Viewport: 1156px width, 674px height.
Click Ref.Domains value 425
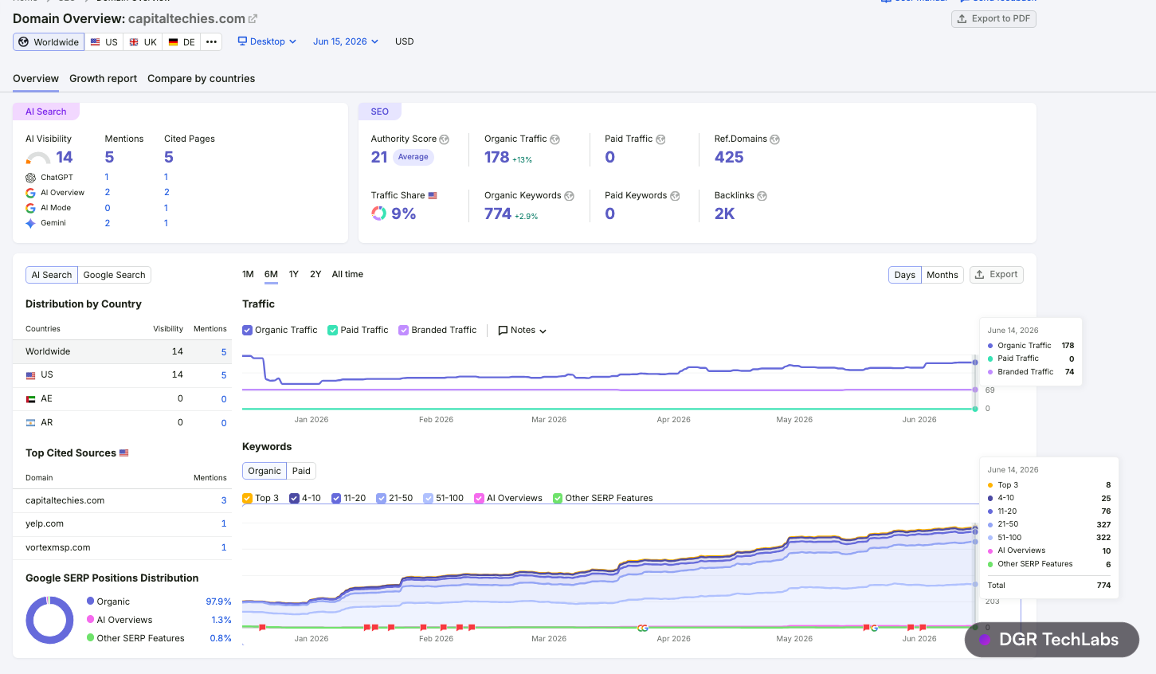(729, 158)
